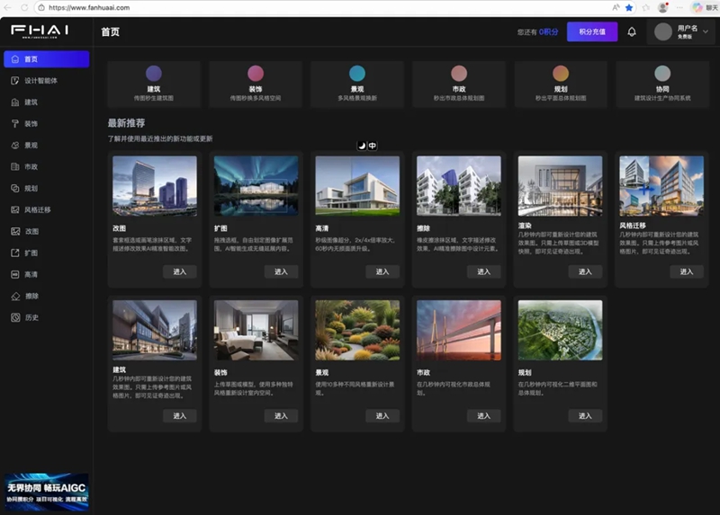Click the notification bell icon
Screen dimensions: 720x515
[x=632, y=31]
